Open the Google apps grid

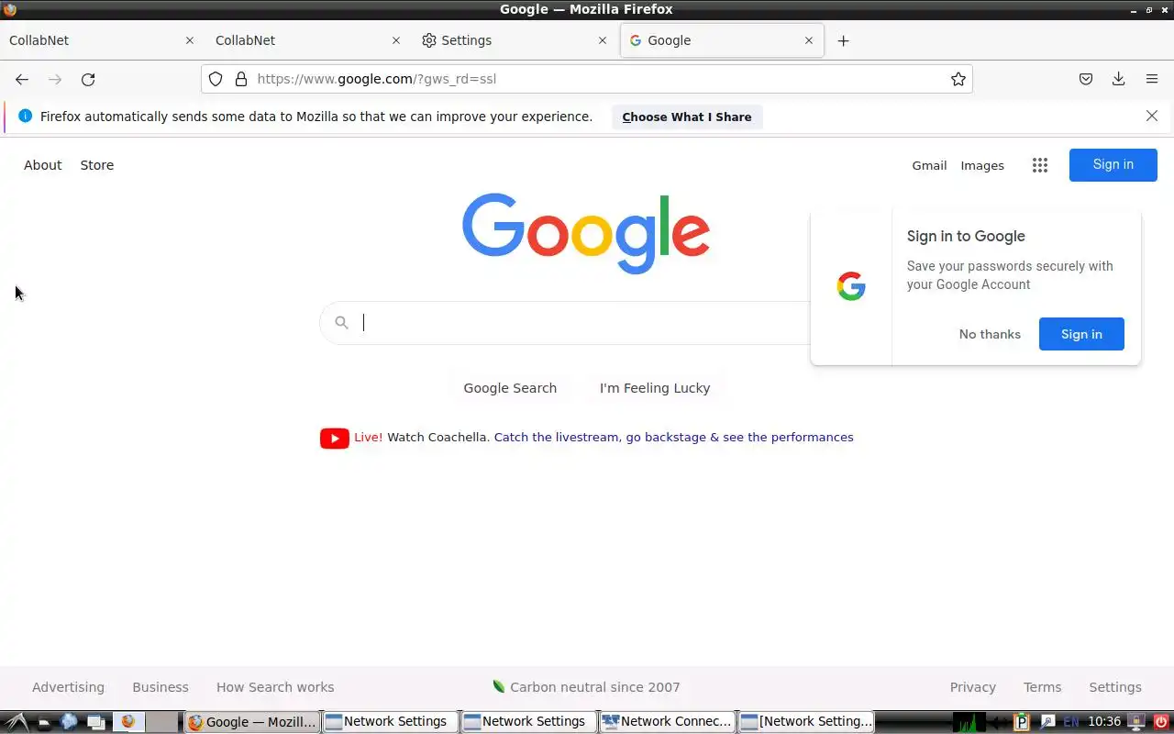click(x=1040, y=165)
